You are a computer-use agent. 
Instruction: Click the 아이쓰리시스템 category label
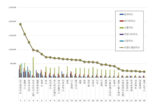coord(33,87)
